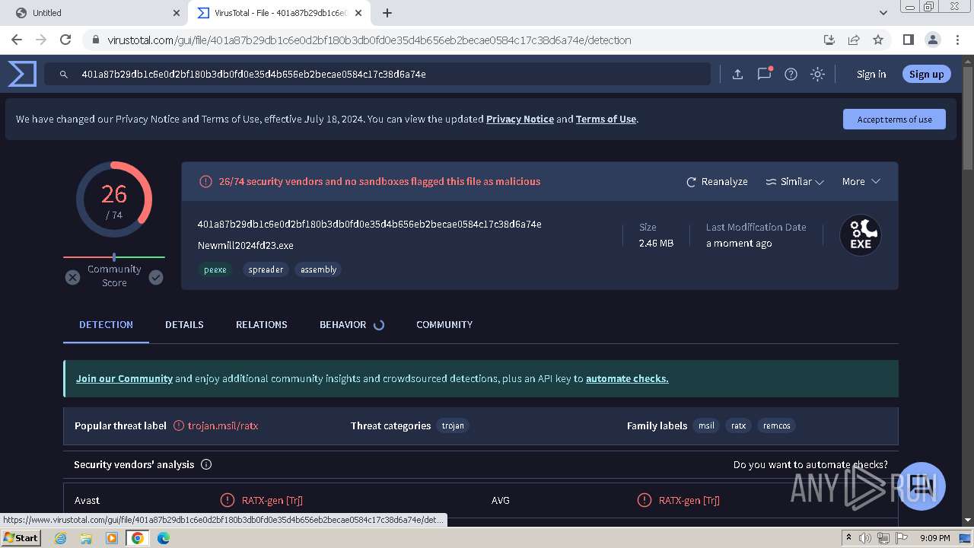Open Chrome tab search chevron

pyautogui.click(x=883, y=13)
